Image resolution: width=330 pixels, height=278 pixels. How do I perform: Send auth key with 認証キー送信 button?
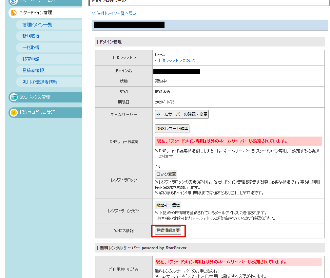tap(168, 205)
